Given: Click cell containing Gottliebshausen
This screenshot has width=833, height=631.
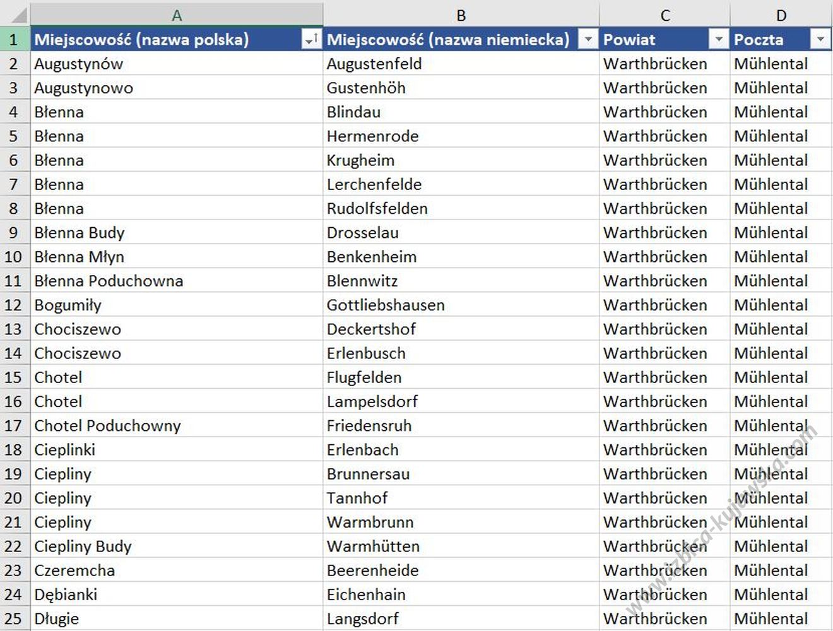Looking at the screenshot, I should (x=386, y=305).
